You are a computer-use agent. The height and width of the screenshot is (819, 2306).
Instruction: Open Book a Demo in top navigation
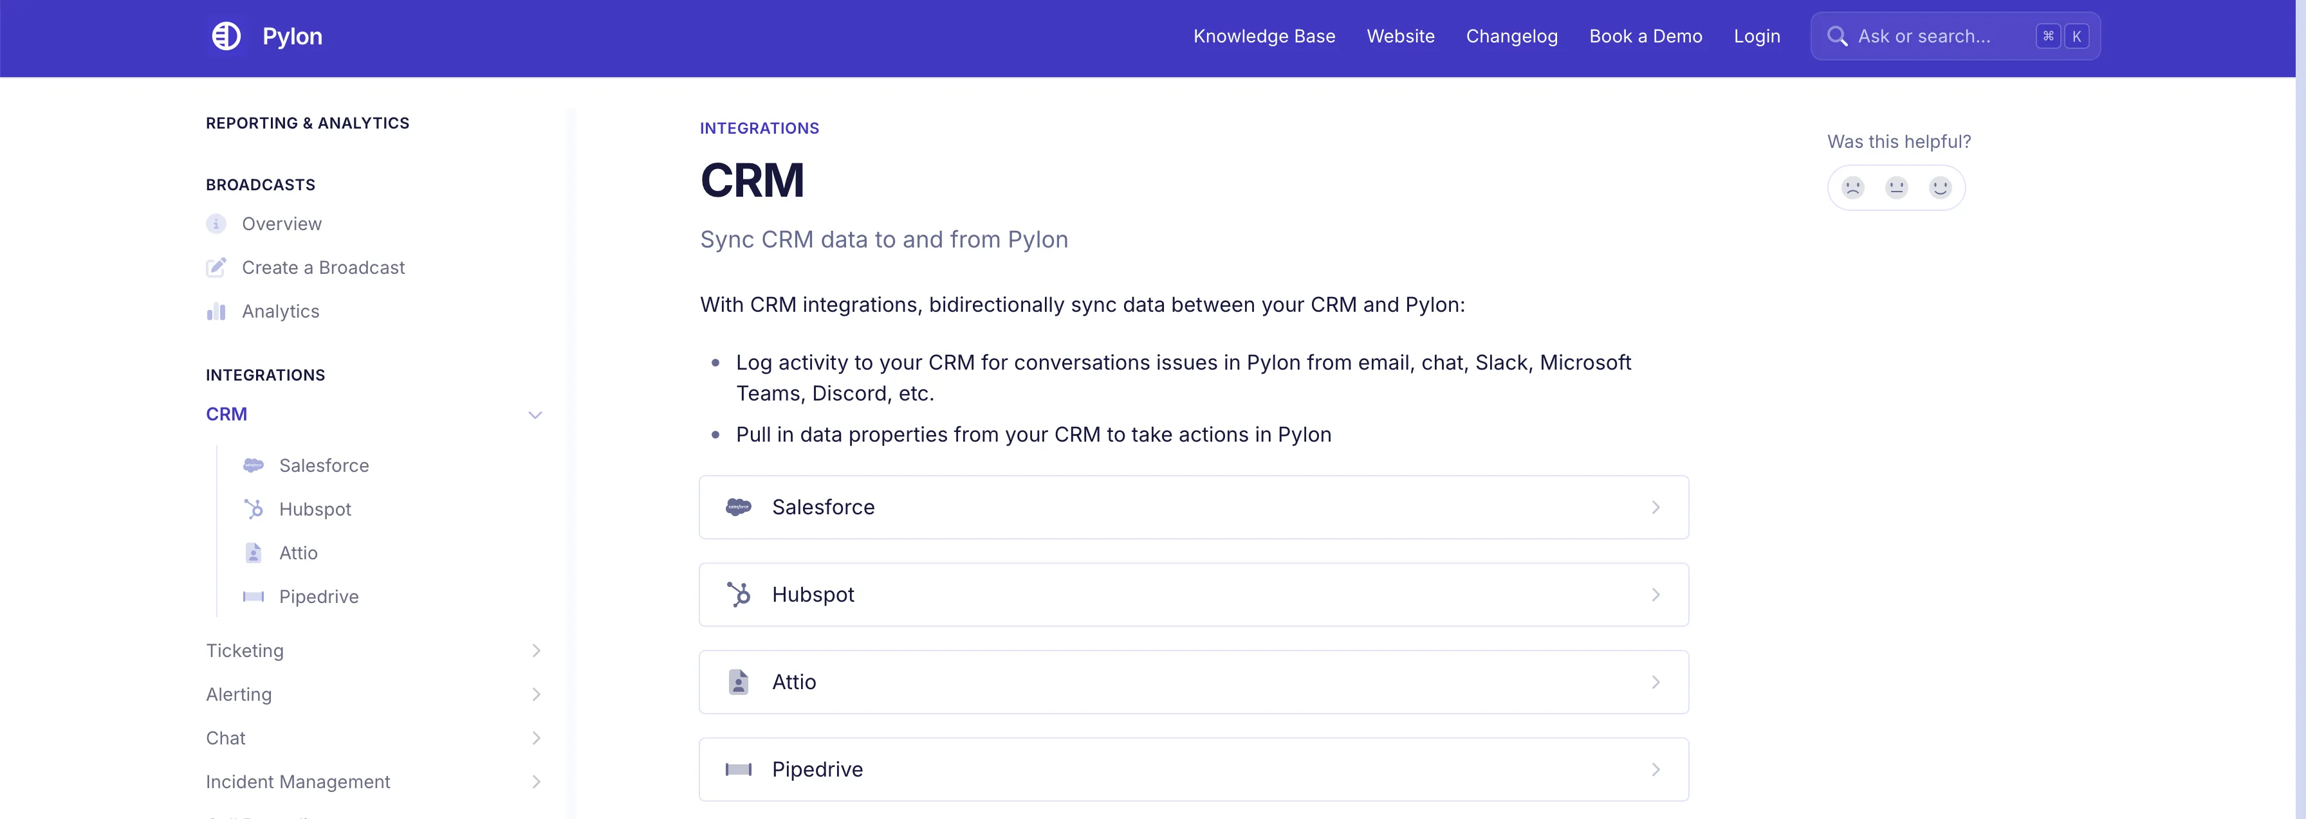[x=1645, y=37]
